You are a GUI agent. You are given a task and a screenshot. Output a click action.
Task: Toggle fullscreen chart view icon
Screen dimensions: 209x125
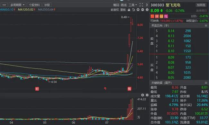click(141, 5)
